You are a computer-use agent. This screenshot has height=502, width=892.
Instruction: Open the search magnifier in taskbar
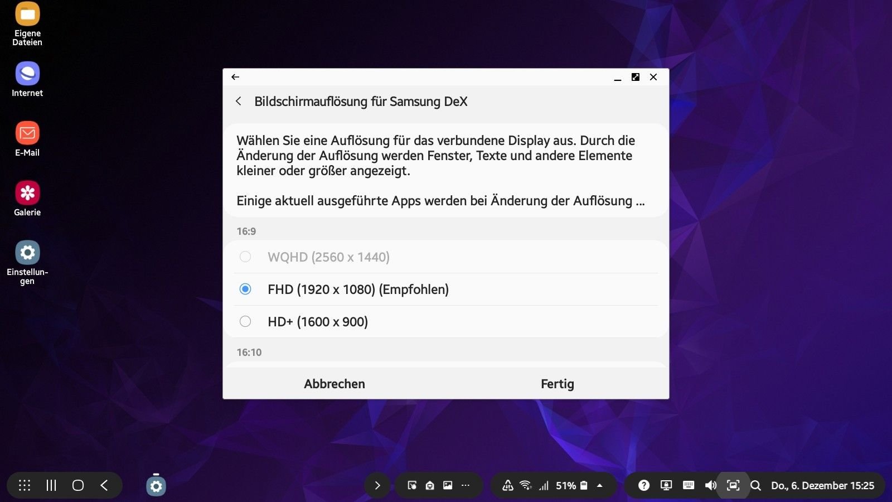click(x=755, y=485)
